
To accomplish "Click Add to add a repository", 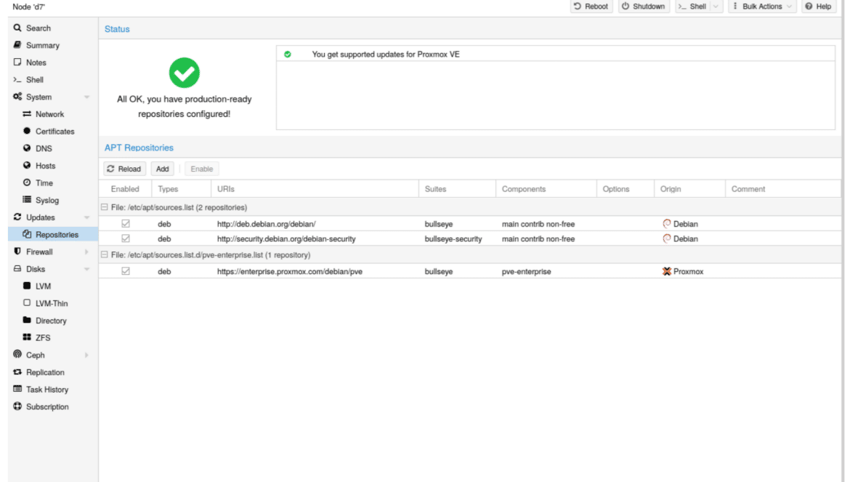I will tap(162, 169).
